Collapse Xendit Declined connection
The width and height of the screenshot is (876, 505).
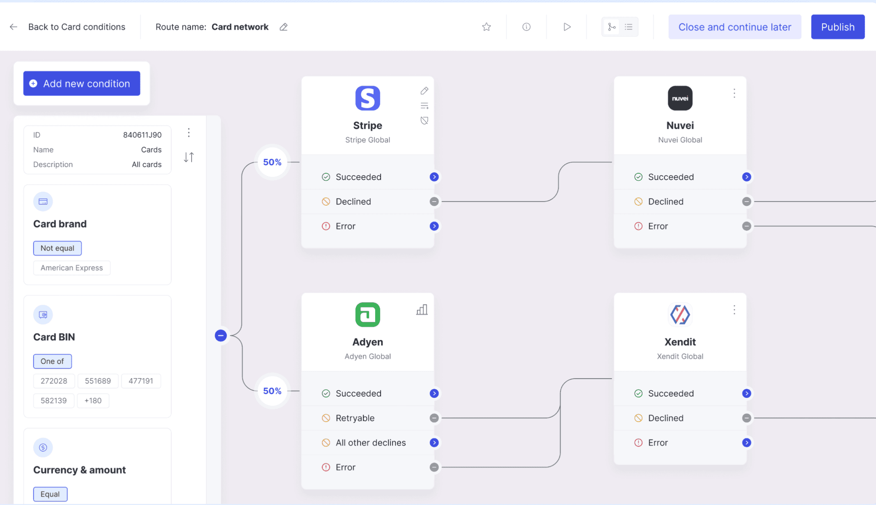pyautogui.click(x=747, y=418)
